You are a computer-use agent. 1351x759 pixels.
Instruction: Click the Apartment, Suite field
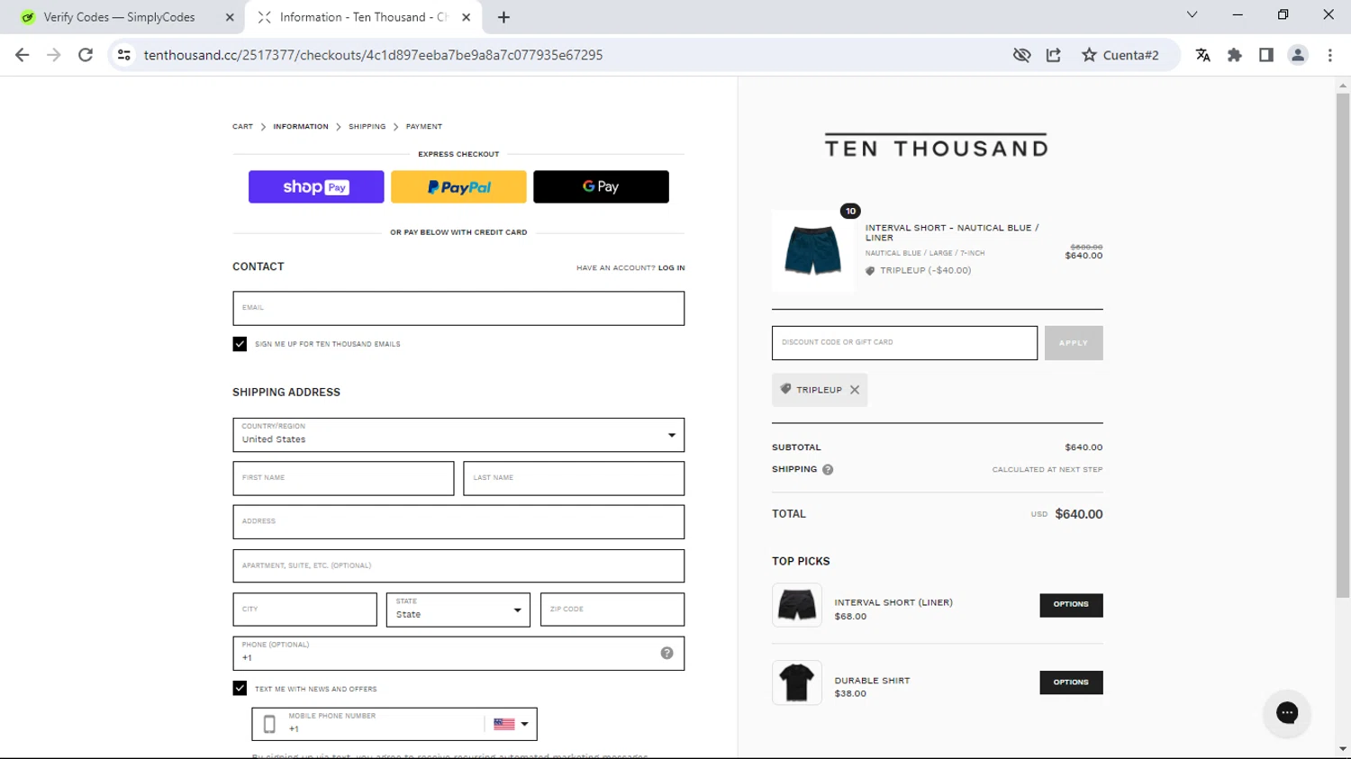(458, 566)
